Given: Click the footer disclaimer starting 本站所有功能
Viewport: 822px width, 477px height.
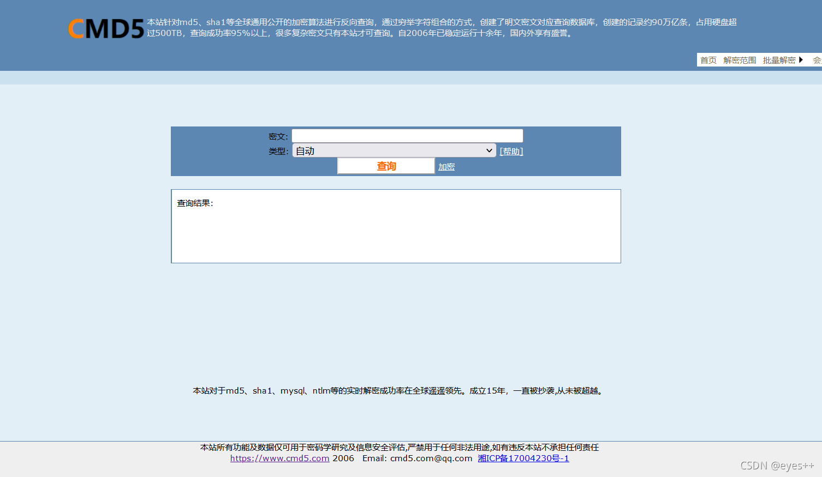Looking at the screenshot, I should (400, 448).
